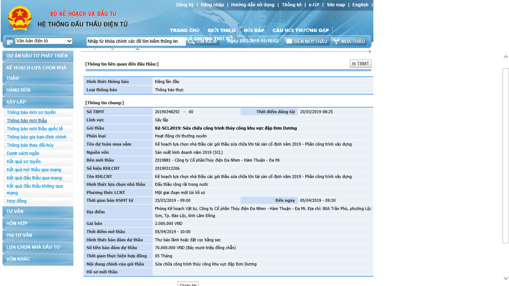
Task: Switch language to English
Action: pos(360,5)
